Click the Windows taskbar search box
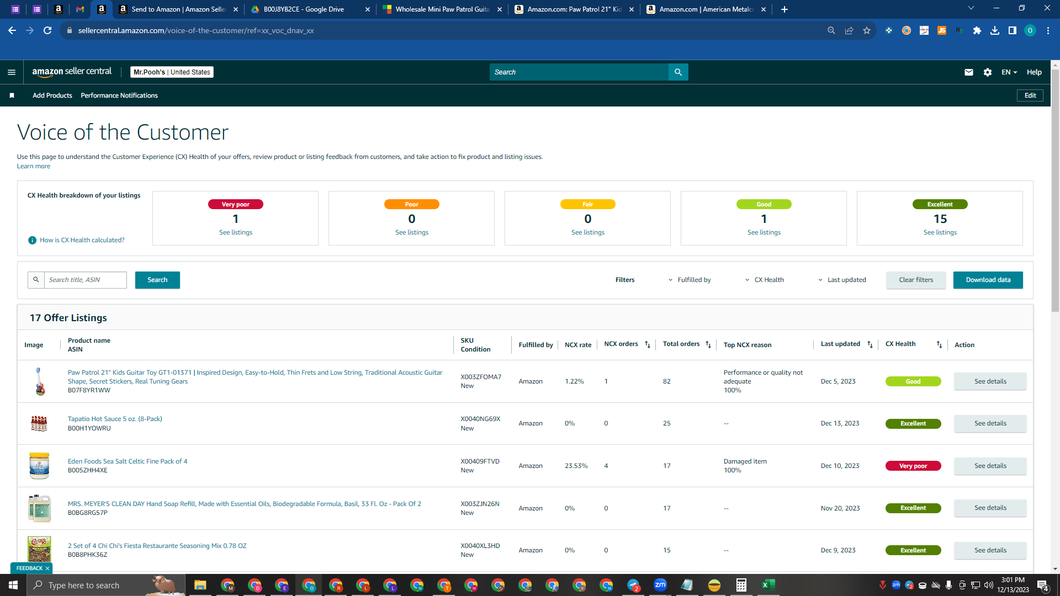This screenshot has width=1060, height=596. pyautogui.click(x=105, y=585)
